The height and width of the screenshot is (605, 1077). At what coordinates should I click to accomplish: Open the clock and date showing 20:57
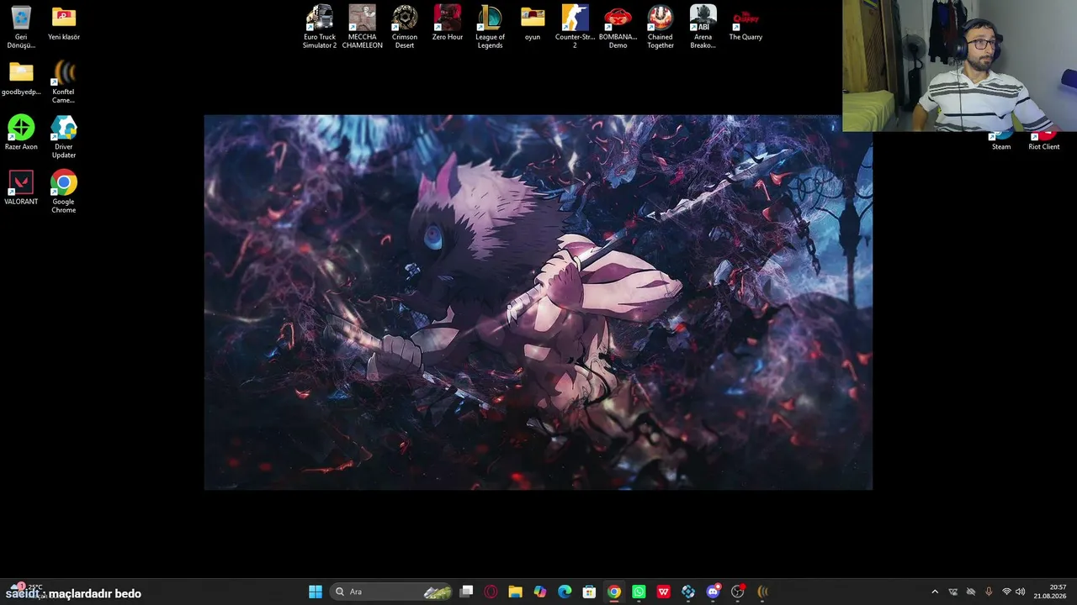(1051, 592)
